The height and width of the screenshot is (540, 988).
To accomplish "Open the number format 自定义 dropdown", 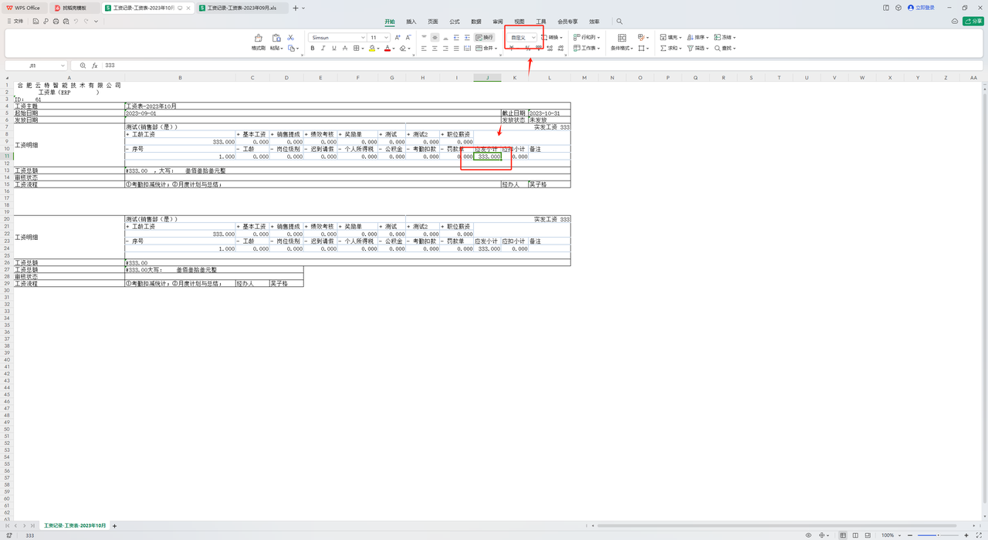I will point(533,38).
